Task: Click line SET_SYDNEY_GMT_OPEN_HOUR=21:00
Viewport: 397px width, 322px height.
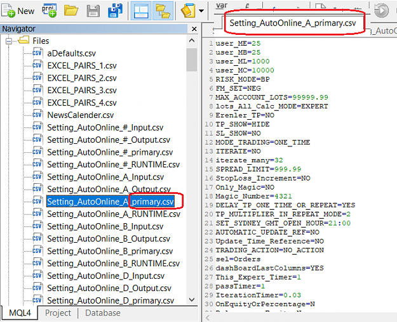Action: (x=283, y=223)
